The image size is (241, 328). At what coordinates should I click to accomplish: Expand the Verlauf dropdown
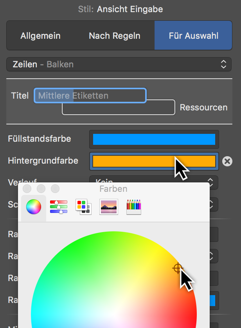click(x=211, y=182)
